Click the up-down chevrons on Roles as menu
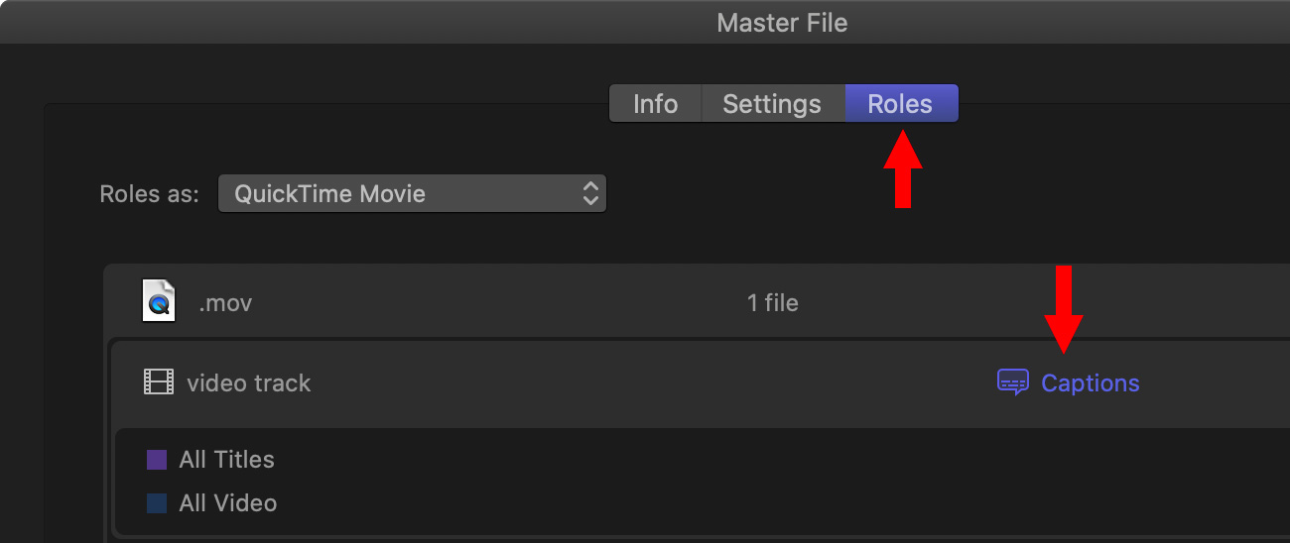Screen dimensions: 1290x543 [590, 194]
